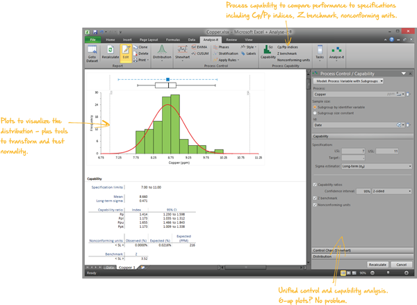The height and width of the screenshot is (305, 417).
Task: Toggle the Nonconforming units checkbox
Action: tap(315, 205)
